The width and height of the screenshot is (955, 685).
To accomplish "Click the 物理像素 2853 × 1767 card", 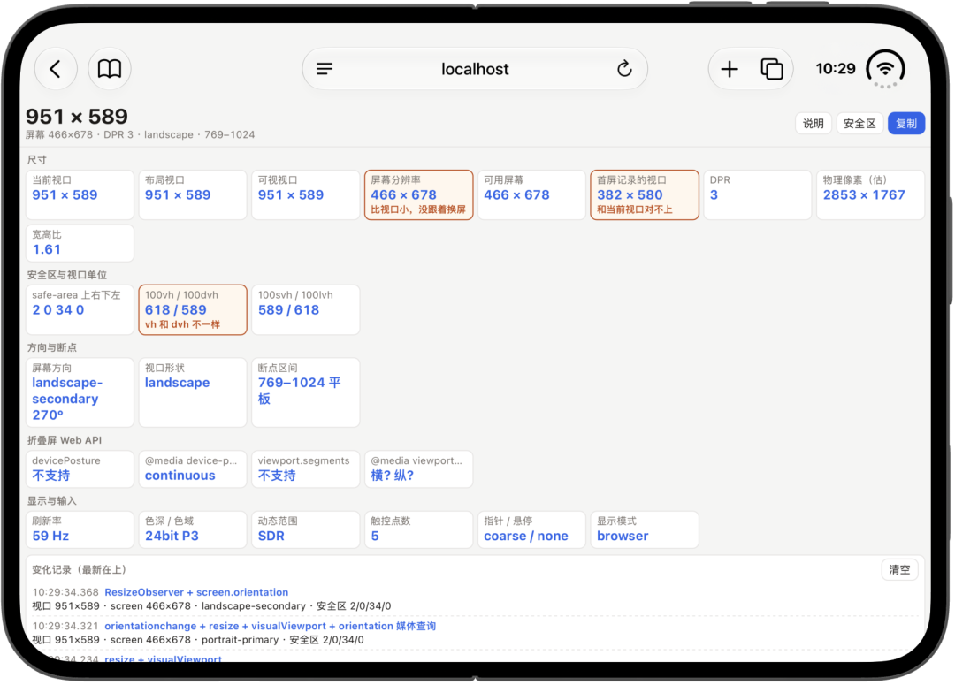I will [x=870, y=194].
